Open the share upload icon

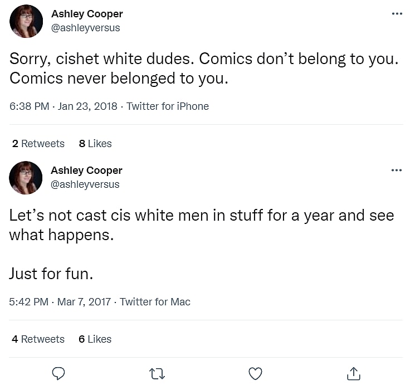[x=354, y=373]
